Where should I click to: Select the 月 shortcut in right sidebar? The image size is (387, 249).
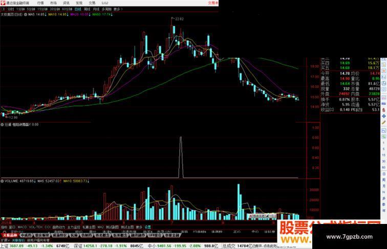coord(384,186)
